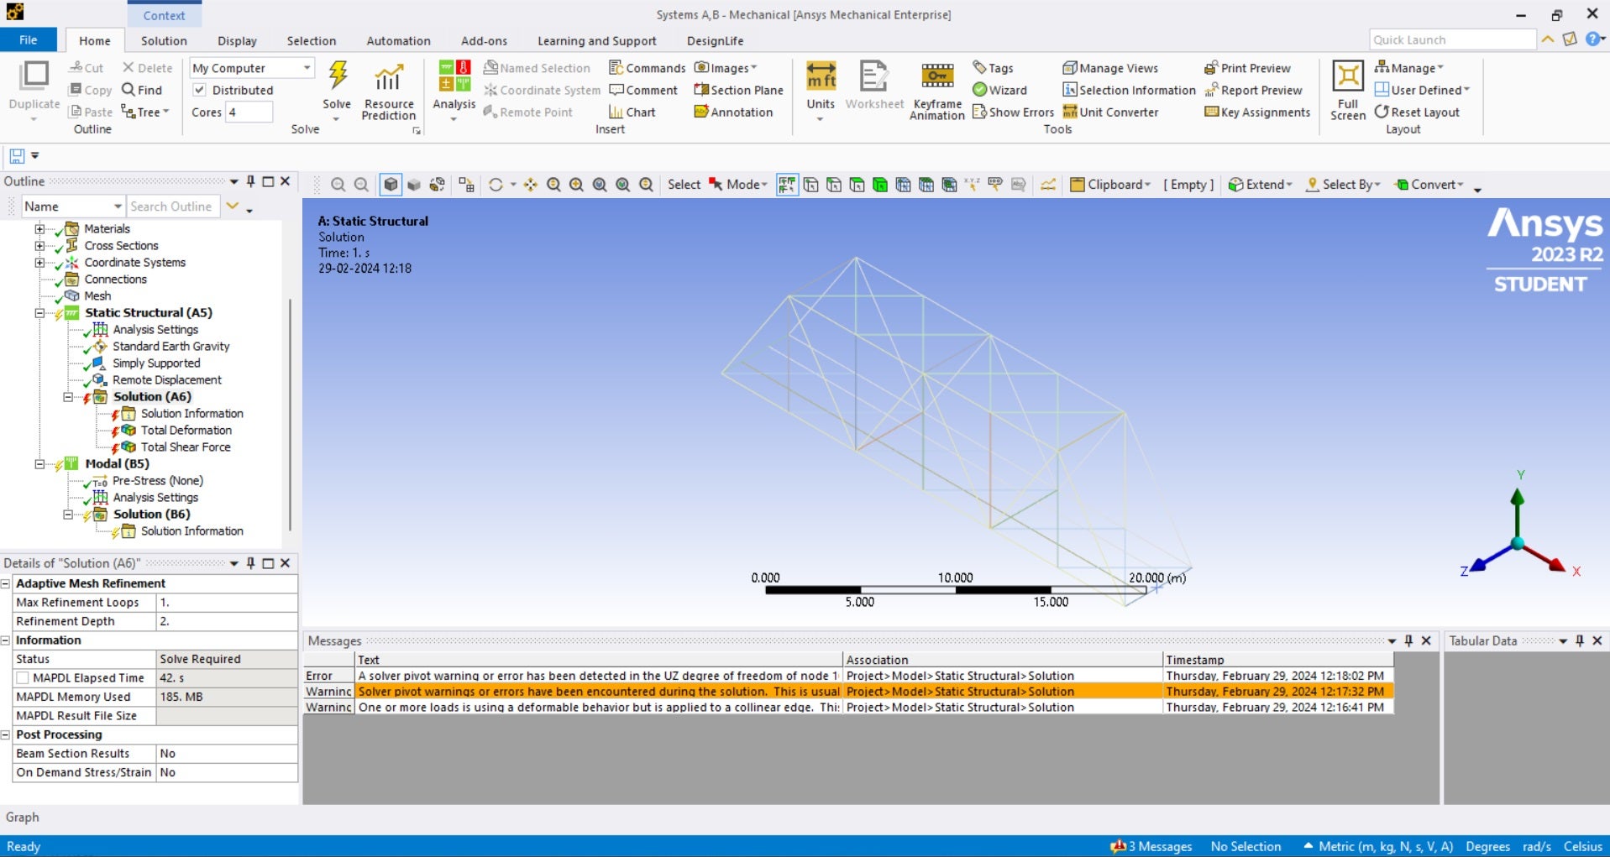Image resolution: width=1610 pixels, height=857 pixels.
Task: Collapse the Post Processing details section
Action: click(6, 734)
